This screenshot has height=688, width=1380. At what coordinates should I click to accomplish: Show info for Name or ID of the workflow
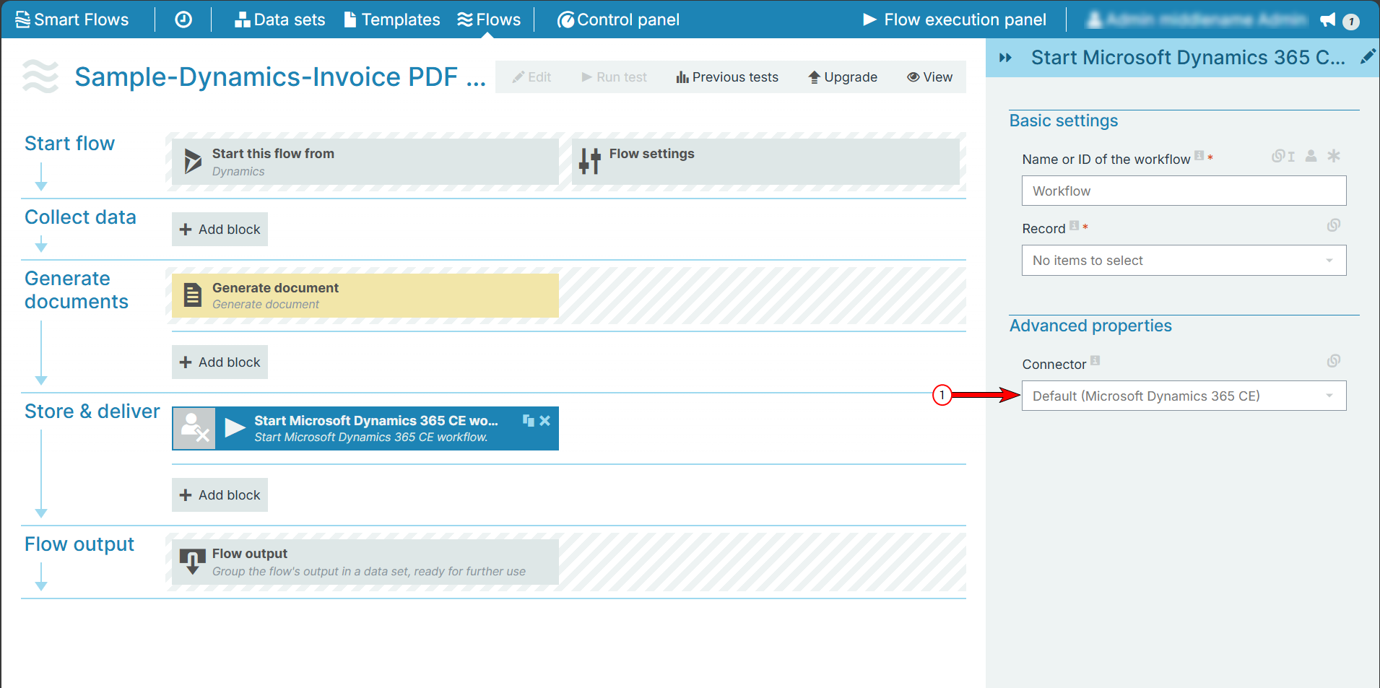pyautogui.click(x=1199, y=155)
